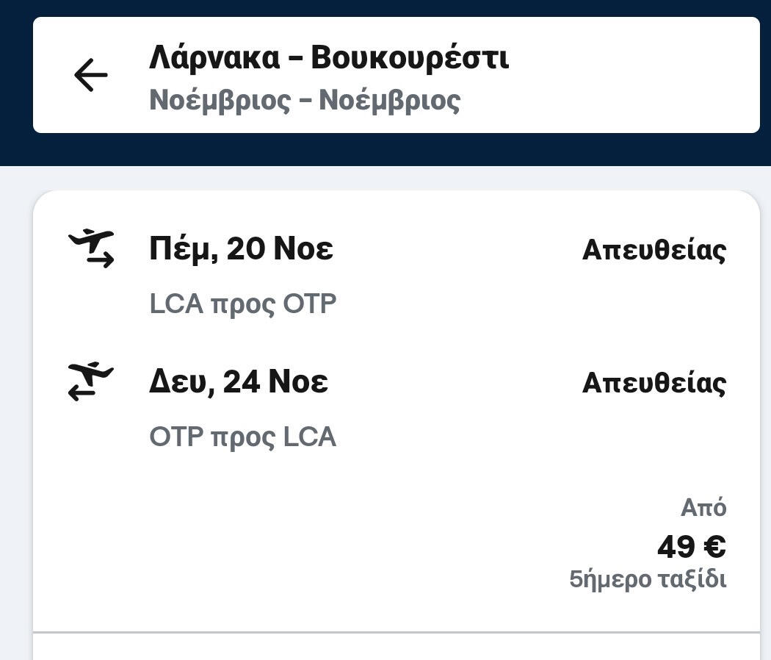This screenshot has height=660, width=771.
Task: Tap the 49 € price
Action: [691, 547]
